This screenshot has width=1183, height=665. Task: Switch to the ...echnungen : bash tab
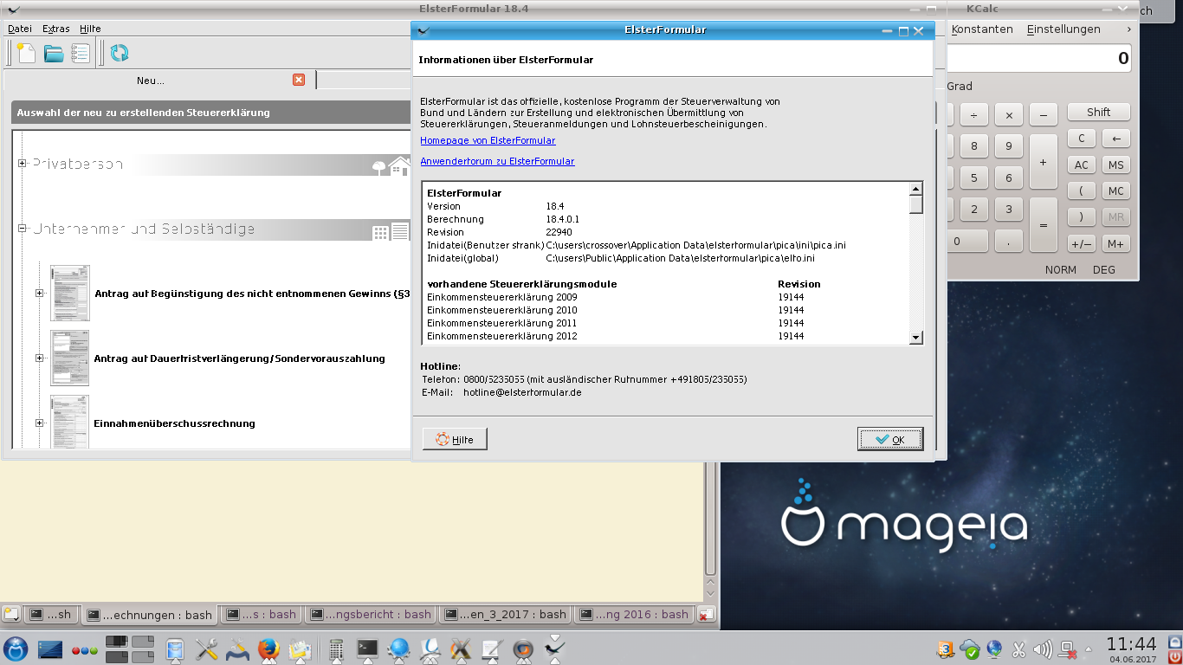point(149,615)
